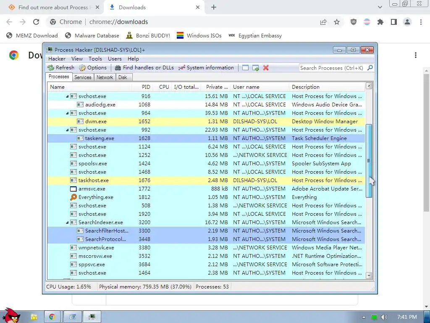The image size is (430, 323).
Task: Open the Hacker menu
Action: 57,59
